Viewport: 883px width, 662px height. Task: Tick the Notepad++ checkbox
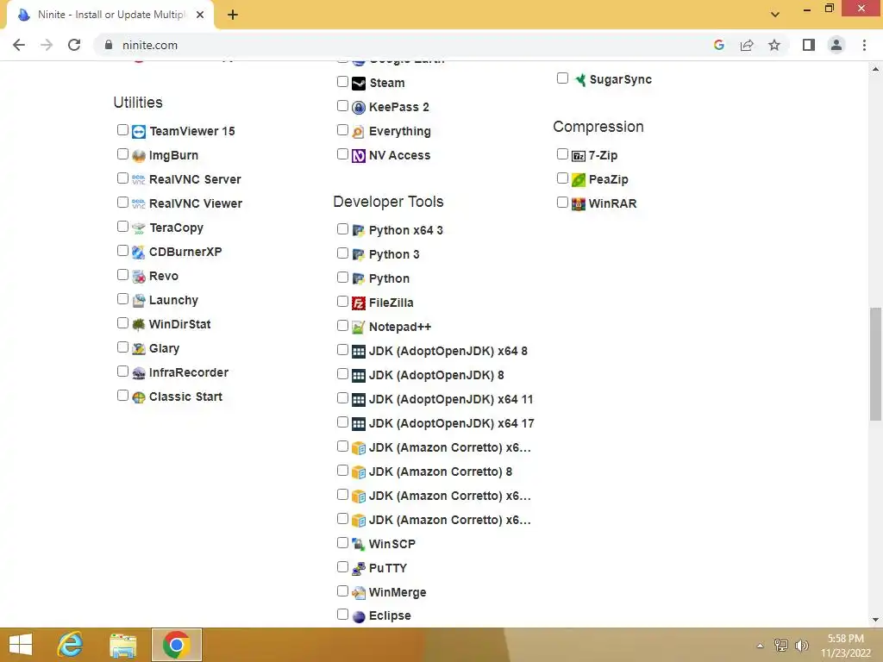point(342,326)
